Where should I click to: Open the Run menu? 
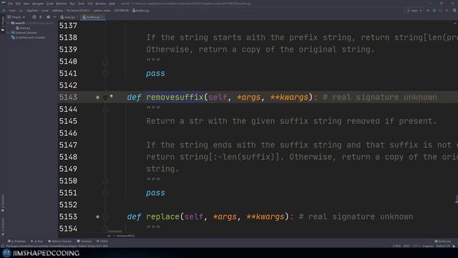(72, 4)
